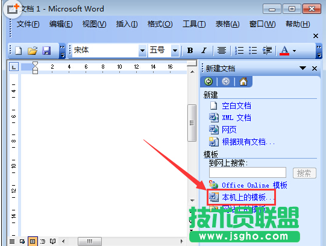Close the document with menu bar X
326x246 pixels.
pos(316,36)
